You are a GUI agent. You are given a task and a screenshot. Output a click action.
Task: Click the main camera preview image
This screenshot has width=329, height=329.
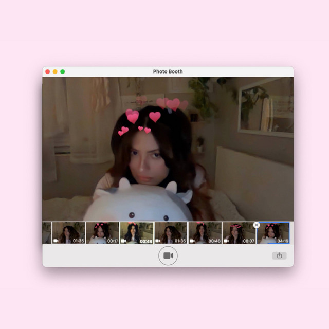pos(168,149)
